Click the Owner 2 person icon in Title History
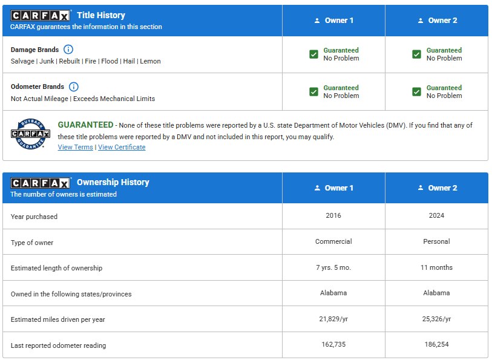Viewport: 492px width, 363px height. click(x=421, y=21)
